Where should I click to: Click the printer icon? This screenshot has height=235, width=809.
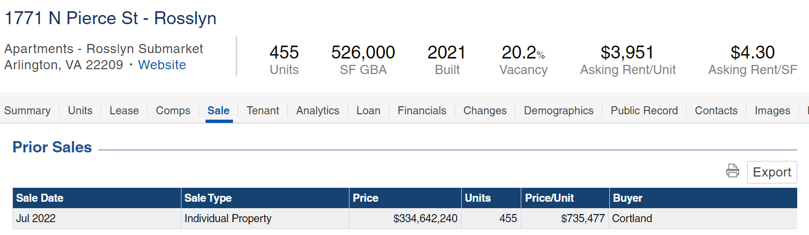732,172
